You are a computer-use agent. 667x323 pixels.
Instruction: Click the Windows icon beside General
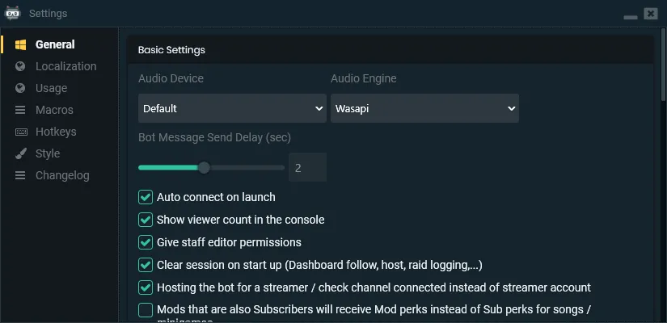click(x=20, y=44)
